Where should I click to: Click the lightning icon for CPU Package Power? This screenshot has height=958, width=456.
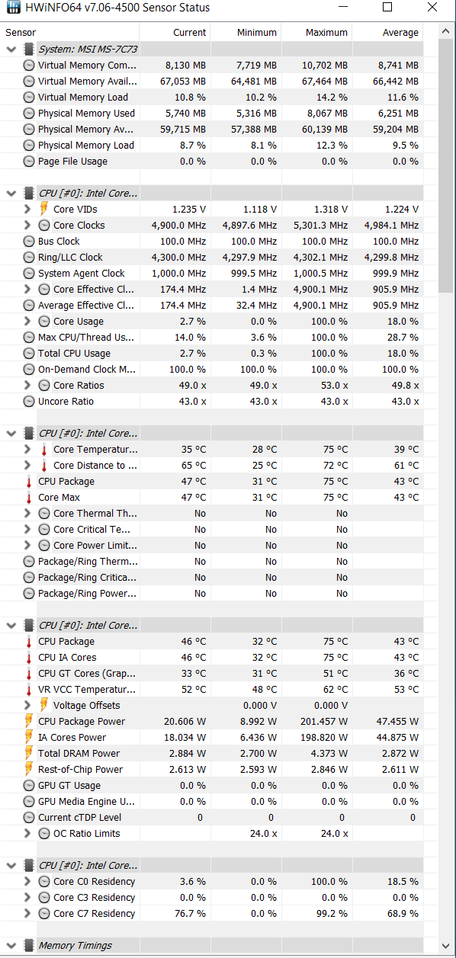tap(29, 721)
